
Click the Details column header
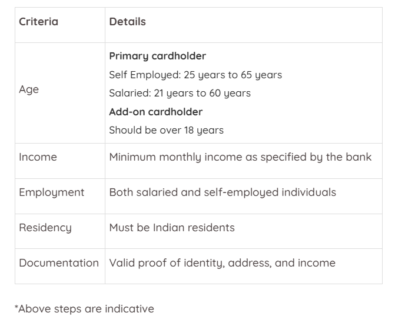(127, 22)
